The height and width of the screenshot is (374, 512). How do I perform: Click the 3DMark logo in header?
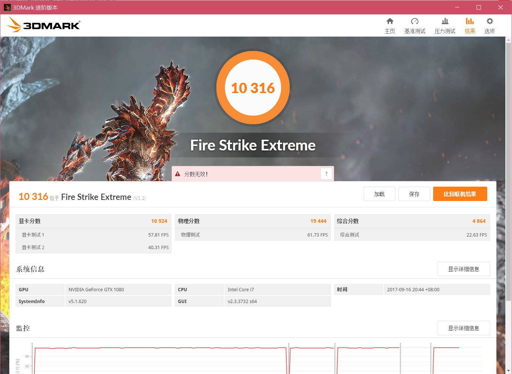pyautogui.click(x=44, y=25)
